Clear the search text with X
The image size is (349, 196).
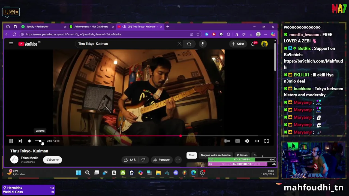(179, 44)
